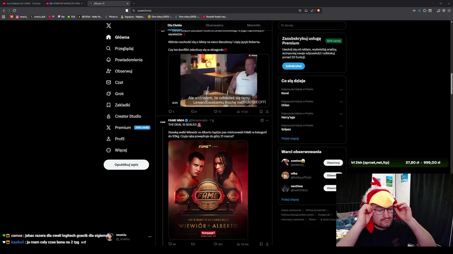Viewport: 453px width, 254px height.
Task: Click the Zakładki bookmark icon in sidebar
Action: [x=109, y=105]
